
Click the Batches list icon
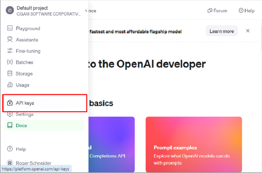(x=10, y=62)
